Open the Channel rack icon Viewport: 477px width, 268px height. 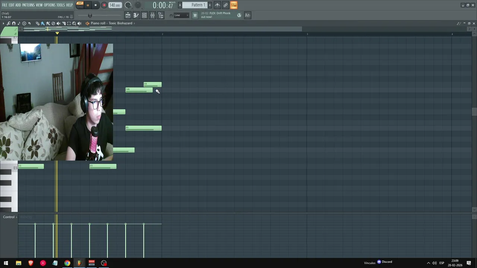[144, 15]
